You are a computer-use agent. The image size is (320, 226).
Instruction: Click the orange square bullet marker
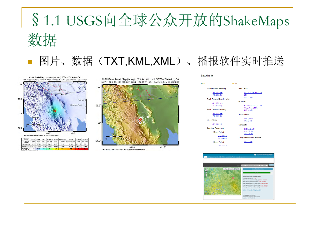[x=30, y=62]
